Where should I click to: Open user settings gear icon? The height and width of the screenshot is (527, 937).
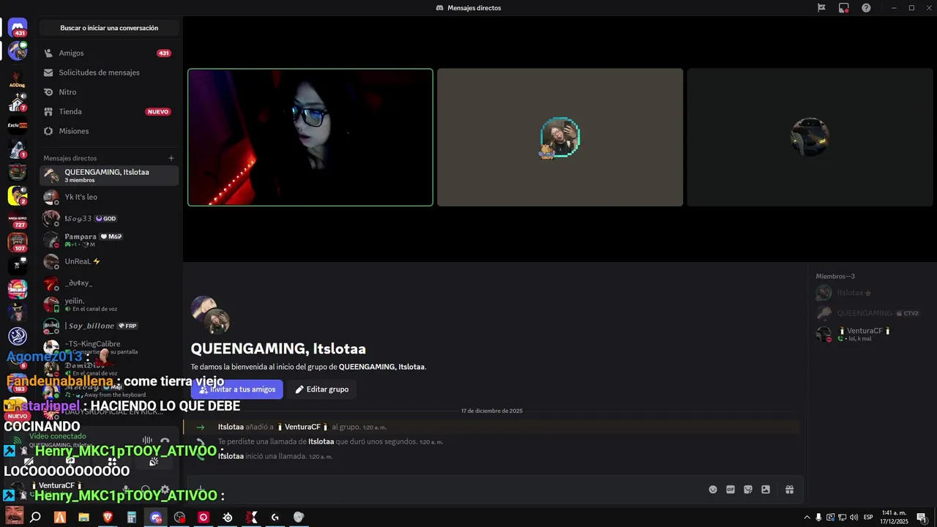click(x=165, y=490)
